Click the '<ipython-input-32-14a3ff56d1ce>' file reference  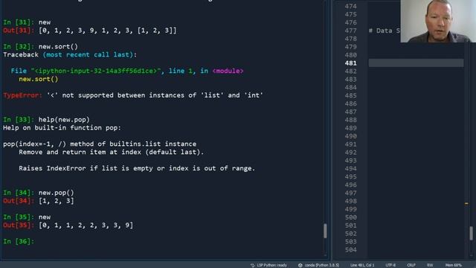96,71
